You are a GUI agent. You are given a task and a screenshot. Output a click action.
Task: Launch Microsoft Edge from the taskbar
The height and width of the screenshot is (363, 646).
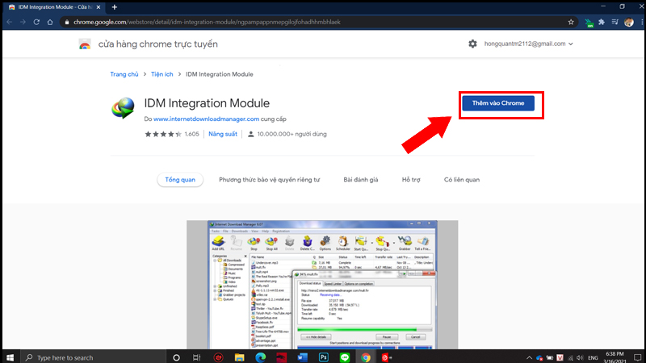click(260, 357)
